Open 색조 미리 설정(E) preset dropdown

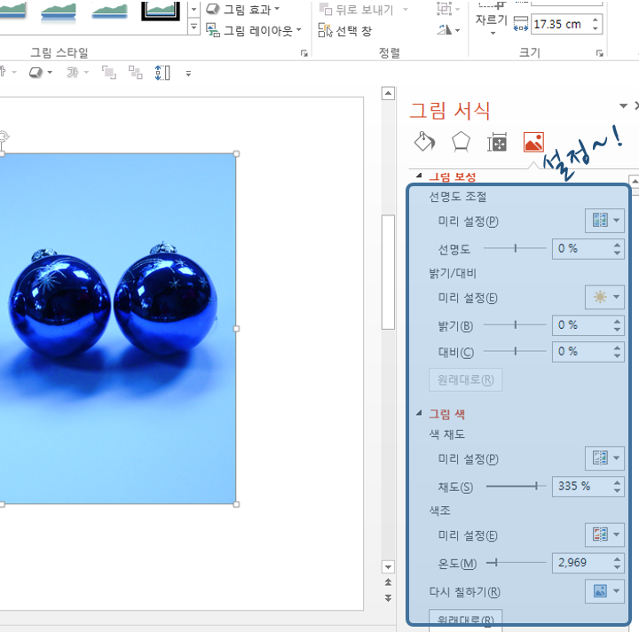pyautogui.click(x=604, y=534)
